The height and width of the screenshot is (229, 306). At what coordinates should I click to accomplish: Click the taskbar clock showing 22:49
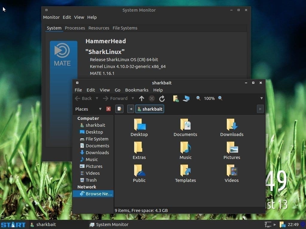pos(293,225)
